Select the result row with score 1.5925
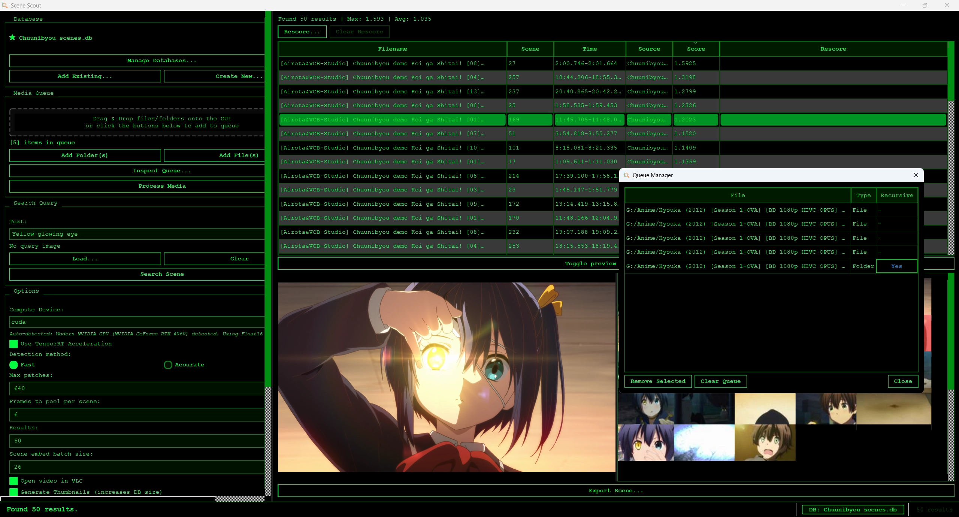The height and width of the screenshot is (517, 959). 613,63
